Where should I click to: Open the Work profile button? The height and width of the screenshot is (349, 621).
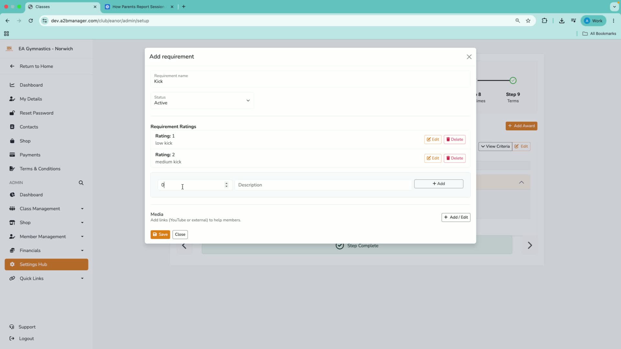(x=594, y=21)
